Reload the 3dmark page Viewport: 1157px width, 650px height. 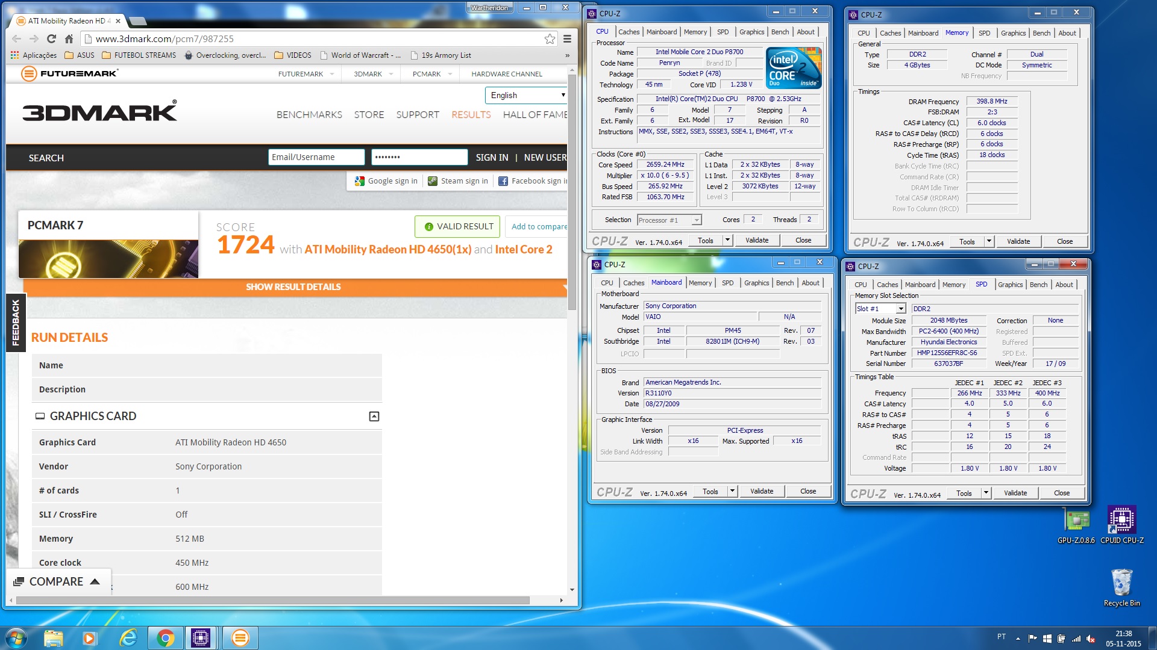[x=51, y=39]
